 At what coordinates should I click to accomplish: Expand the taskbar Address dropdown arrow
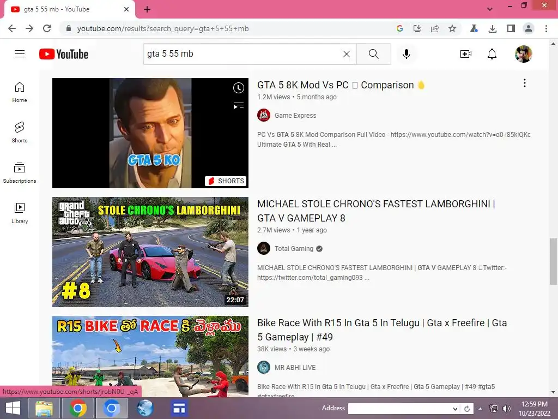click(x=455, y=409)
